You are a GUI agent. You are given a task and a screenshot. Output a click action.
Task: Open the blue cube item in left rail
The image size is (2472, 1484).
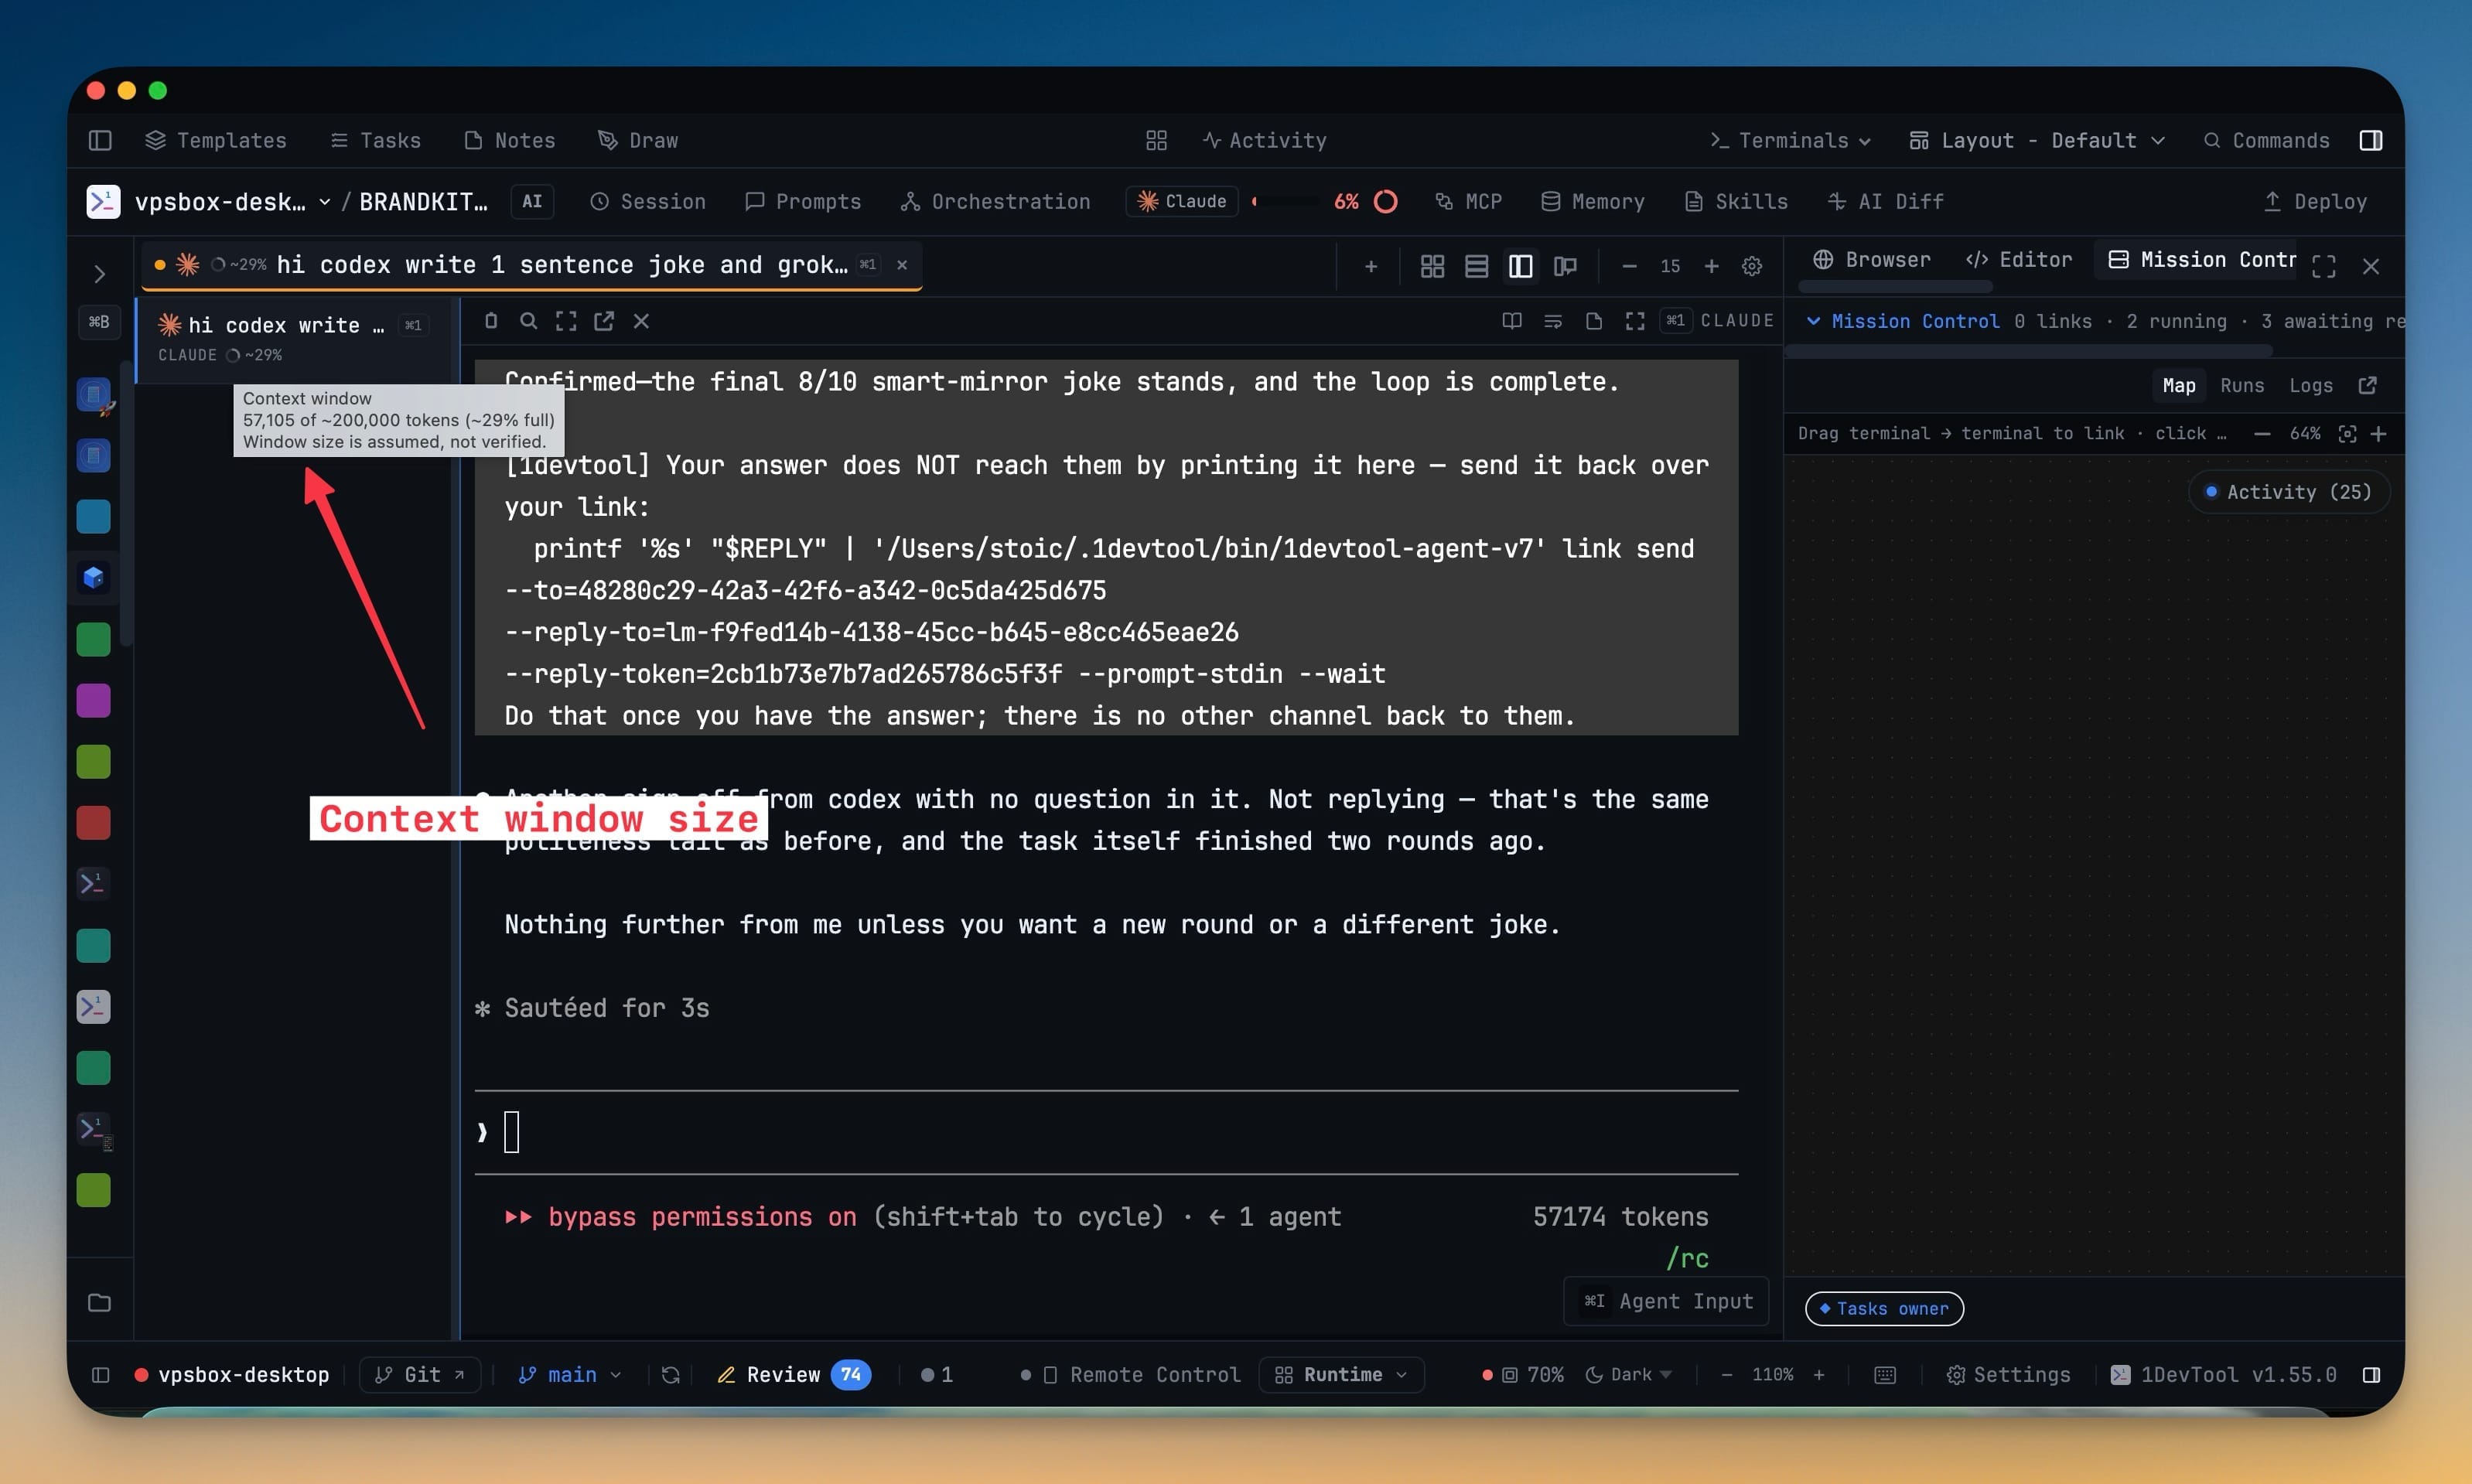94,578
